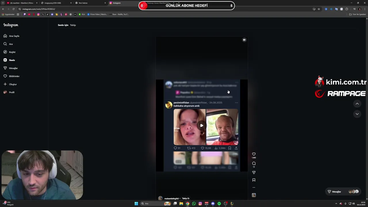Open reel comments icon
Screen dimensions: 368x207
click(x=254, y=163)
